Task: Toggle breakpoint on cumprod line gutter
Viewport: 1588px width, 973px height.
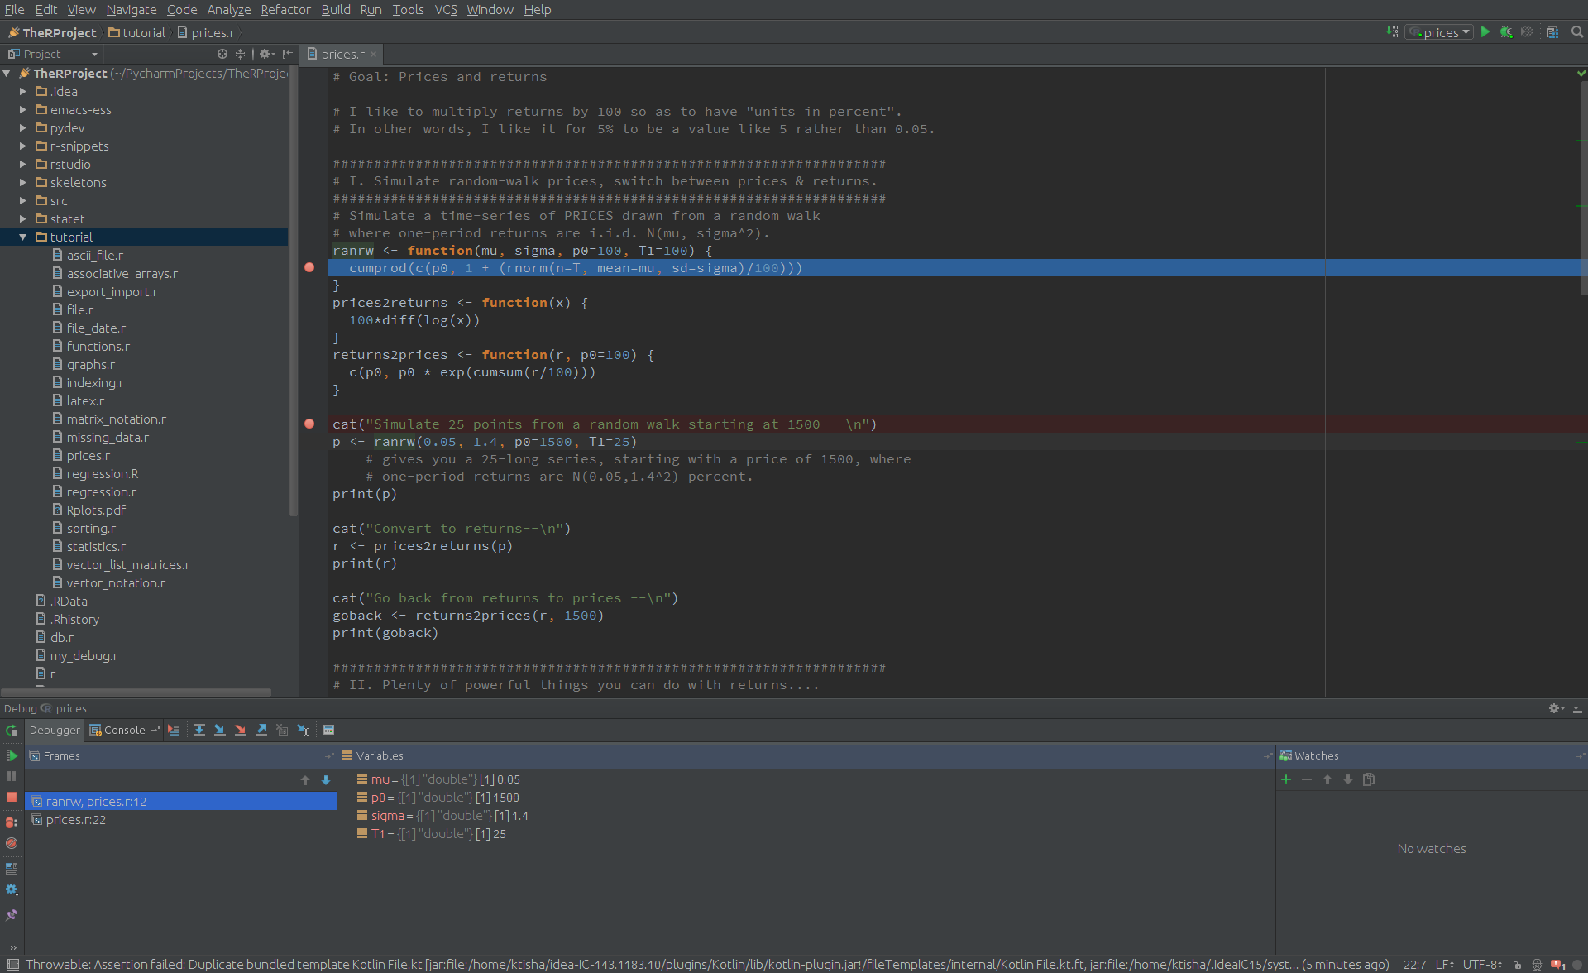Action: tap(309, 267)
